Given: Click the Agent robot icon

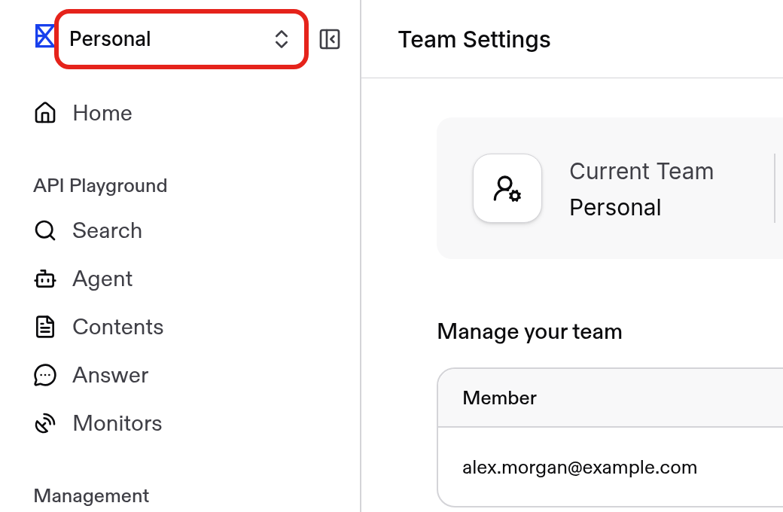Looking at the screenshot, I should (x=45, y=279).
